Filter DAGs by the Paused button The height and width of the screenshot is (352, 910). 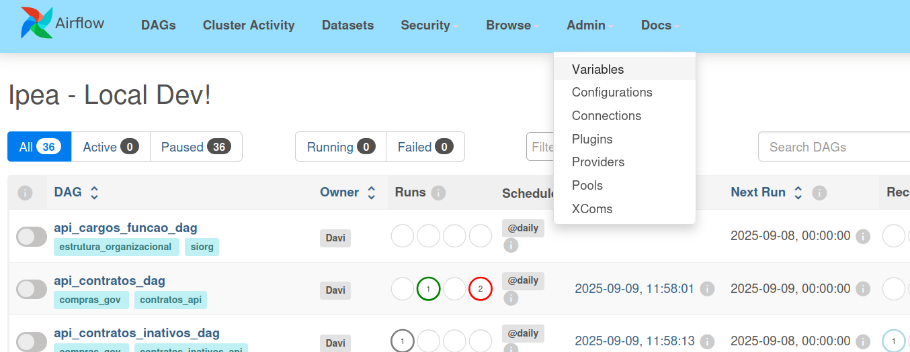(x=196, y=147)
